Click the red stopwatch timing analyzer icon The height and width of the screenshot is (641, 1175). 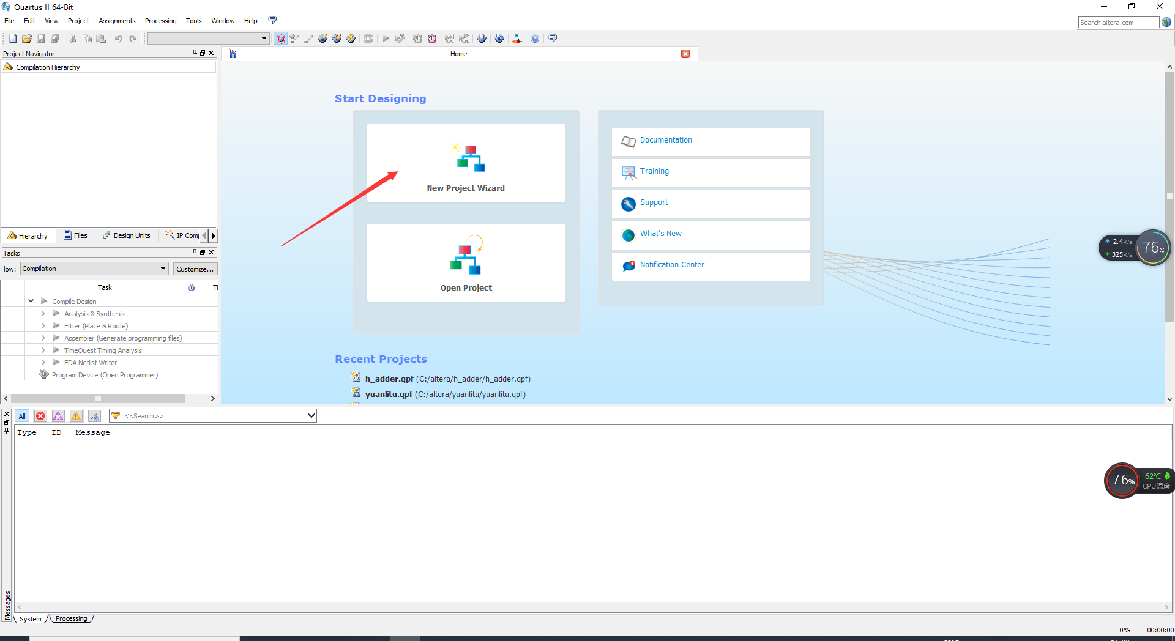432,39
